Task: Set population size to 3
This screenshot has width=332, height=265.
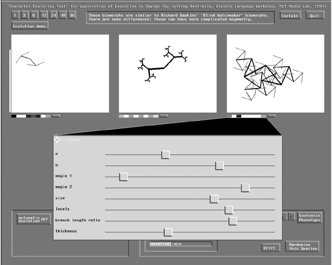Action: click(x=24, y=15)
